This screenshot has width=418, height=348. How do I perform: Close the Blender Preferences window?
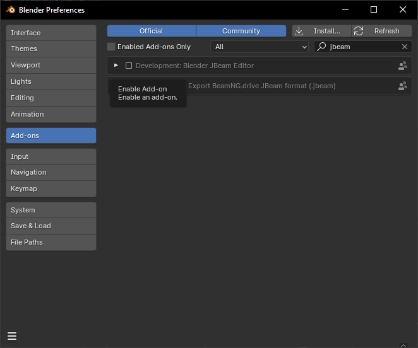(403, 10)
